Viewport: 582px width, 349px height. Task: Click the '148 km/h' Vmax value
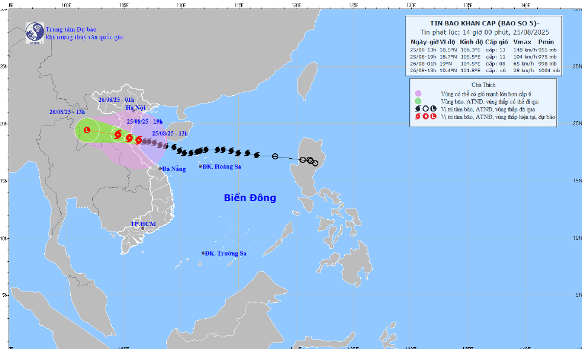point(525,50)
